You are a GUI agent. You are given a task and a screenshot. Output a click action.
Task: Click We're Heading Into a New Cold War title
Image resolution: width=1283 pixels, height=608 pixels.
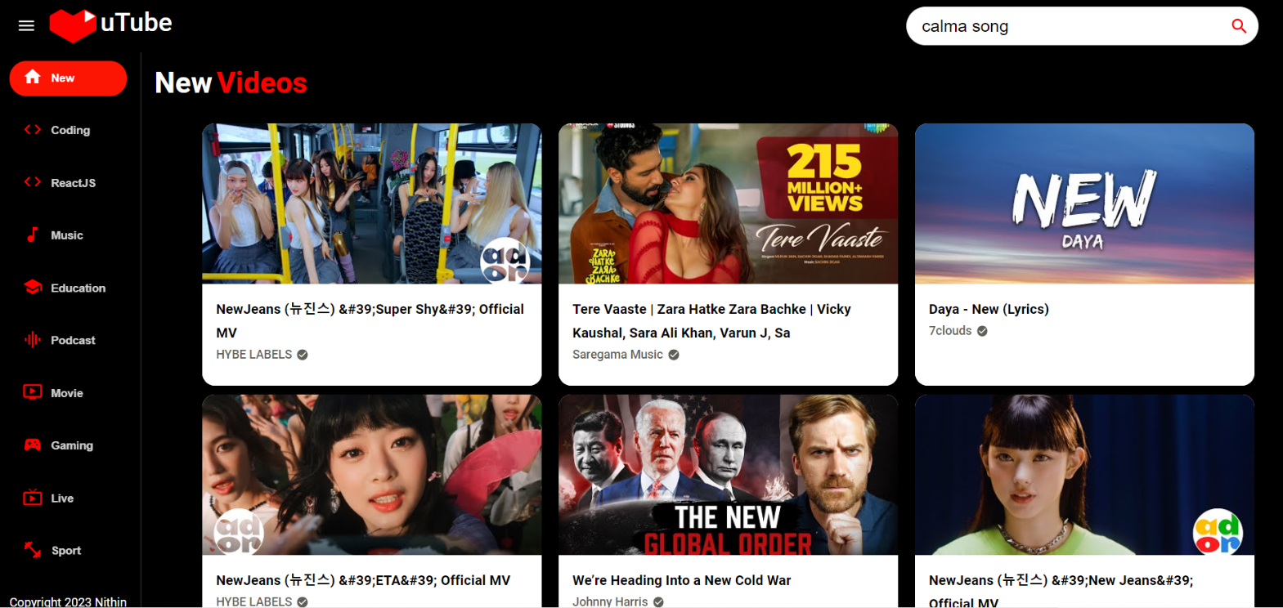point(682,580)
